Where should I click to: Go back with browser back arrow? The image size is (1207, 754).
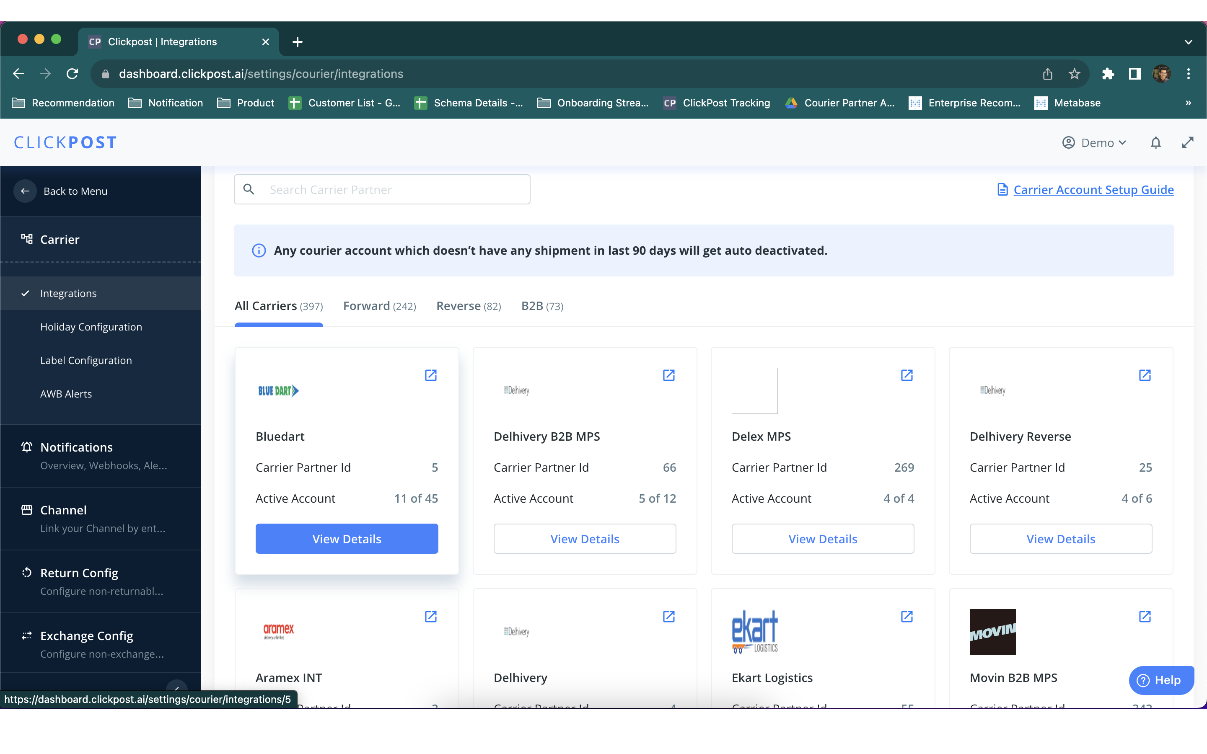point(18,74)
